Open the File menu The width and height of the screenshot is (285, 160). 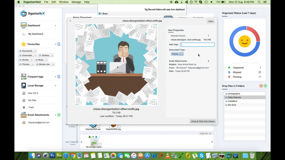tap(46, 2)
